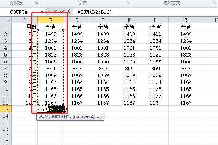Select column D header
The image size is (218, 145).
103,20
